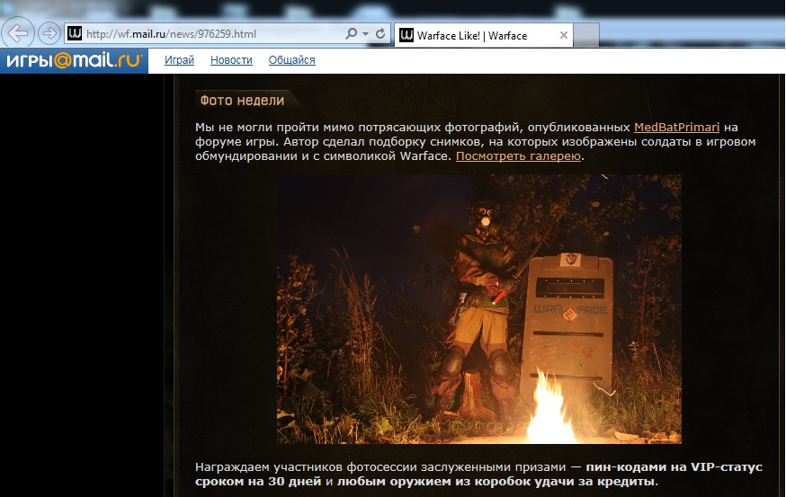786x497 pixels.
Task: Click the magnifier search icon in the address bar
Action: (352, 33)
